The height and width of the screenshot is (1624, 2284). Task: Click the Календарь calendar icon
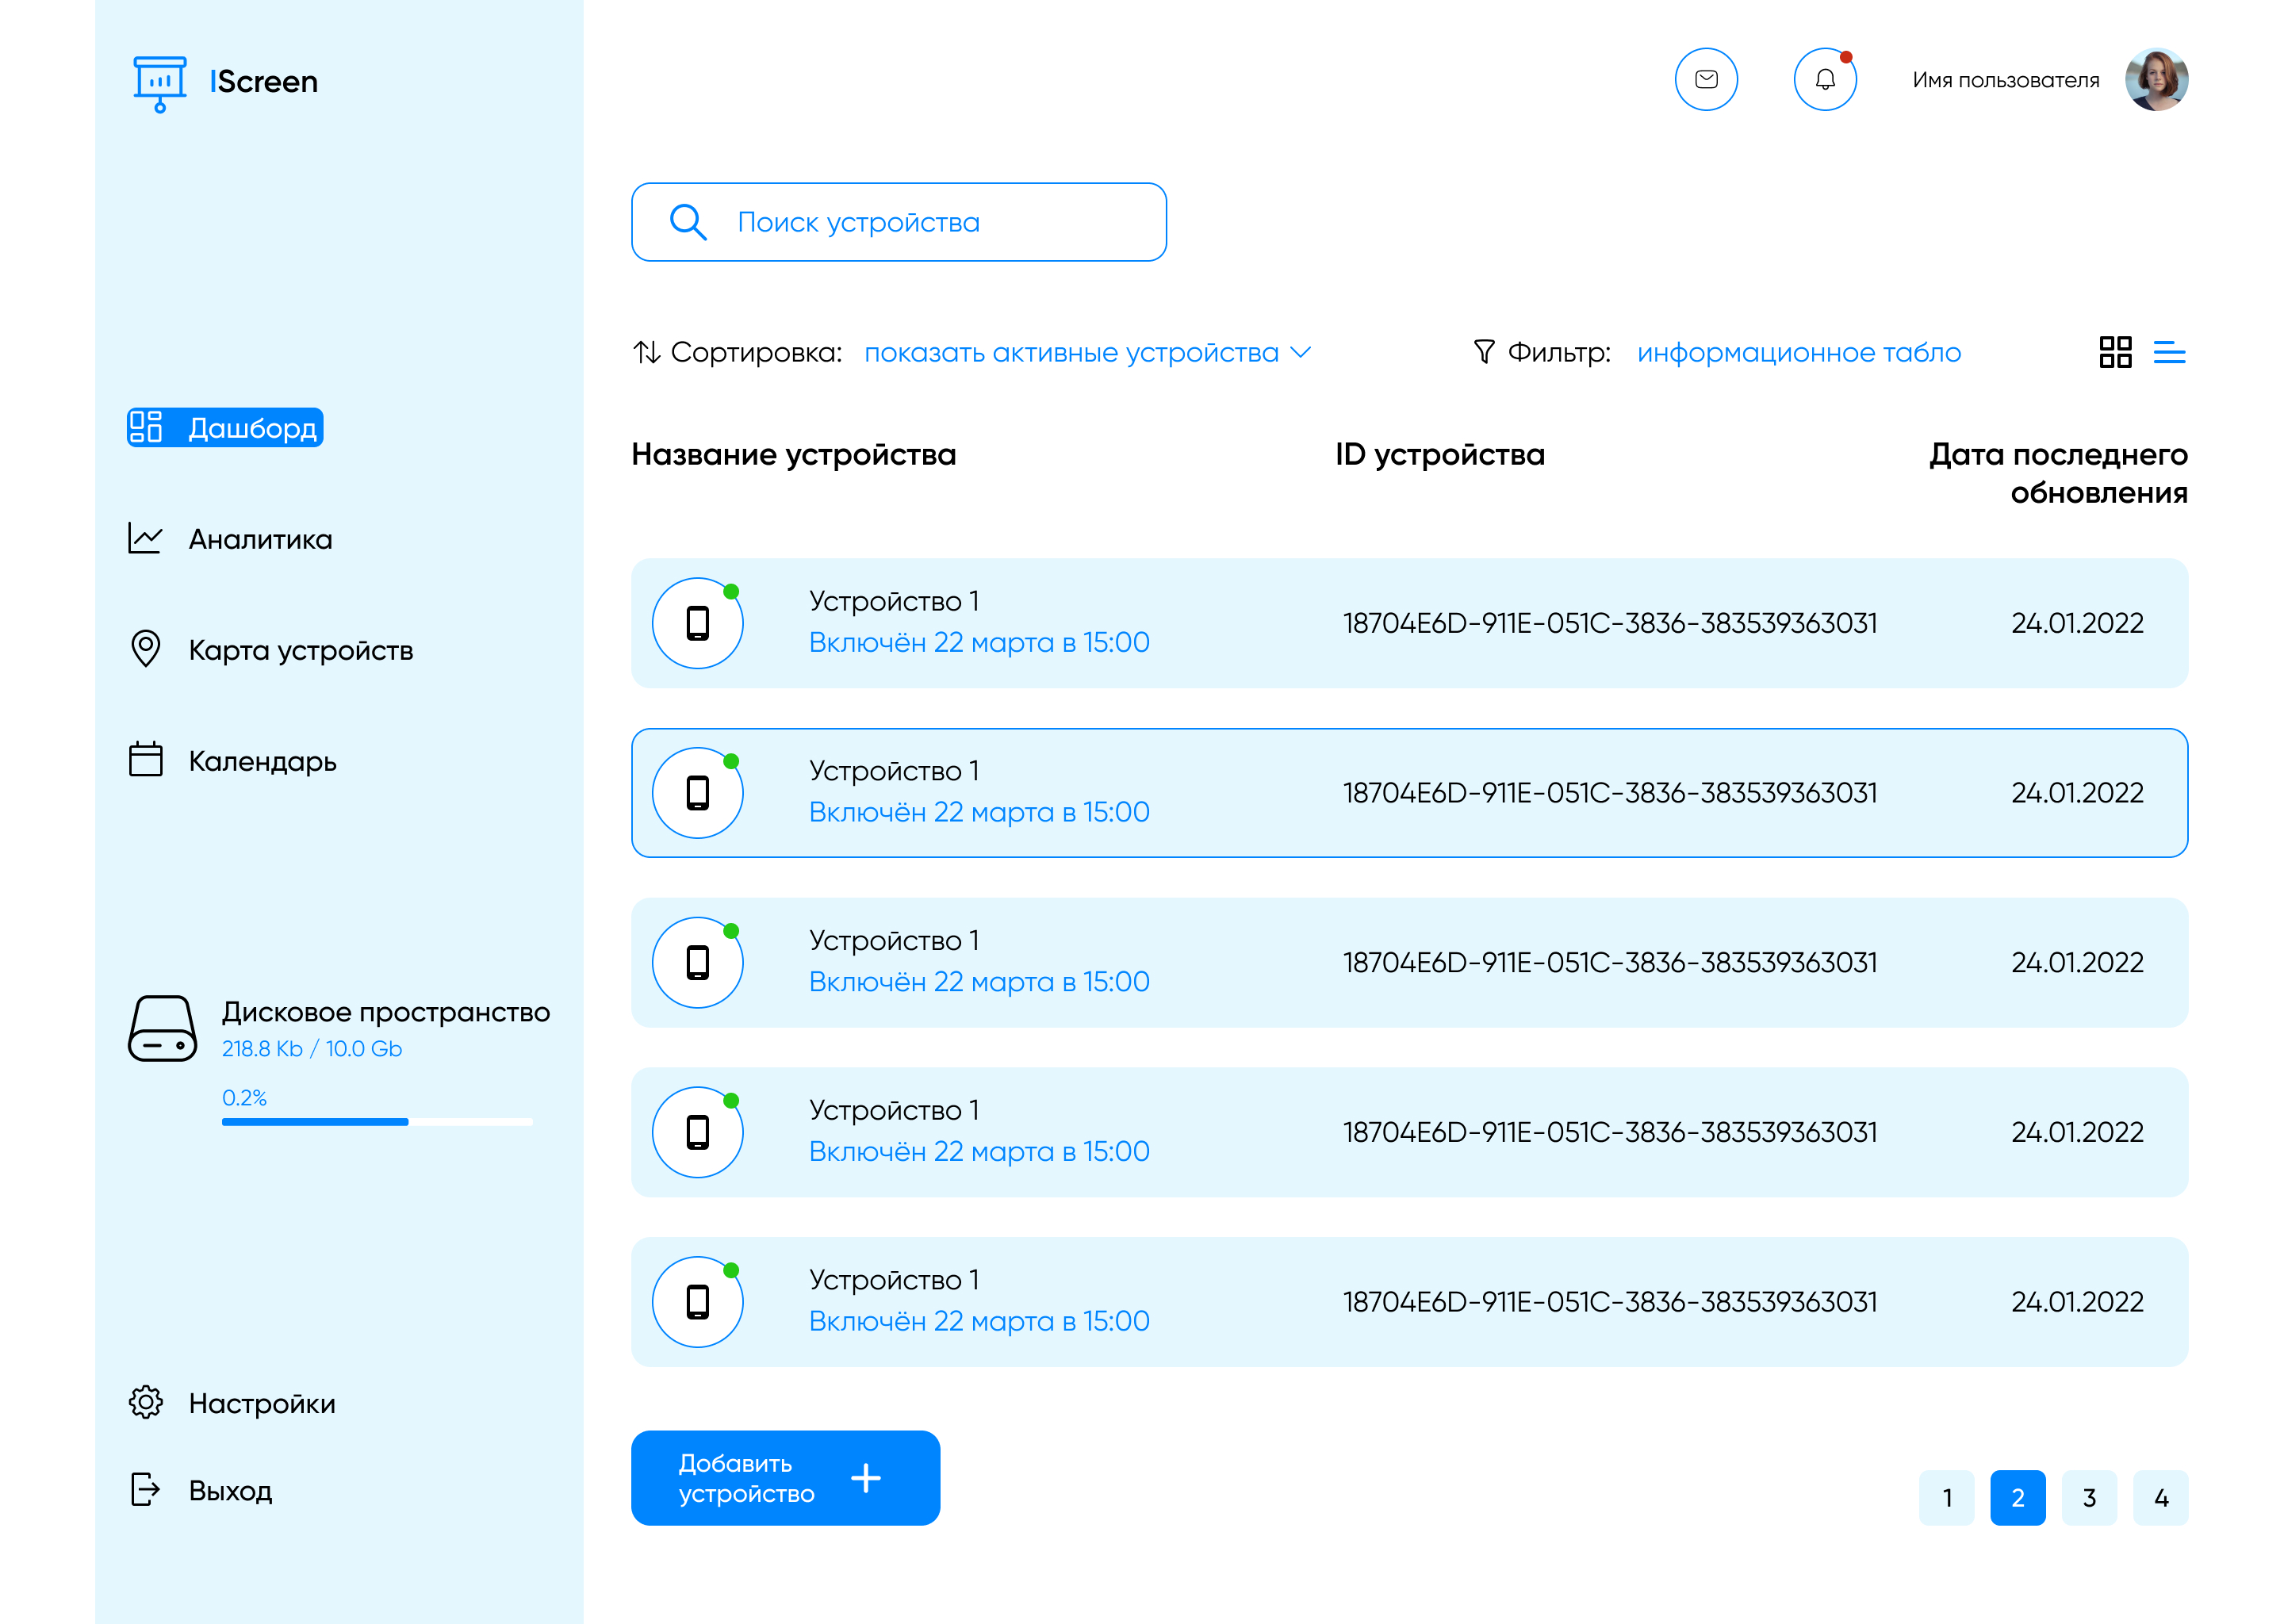click(x=146, y=760)
